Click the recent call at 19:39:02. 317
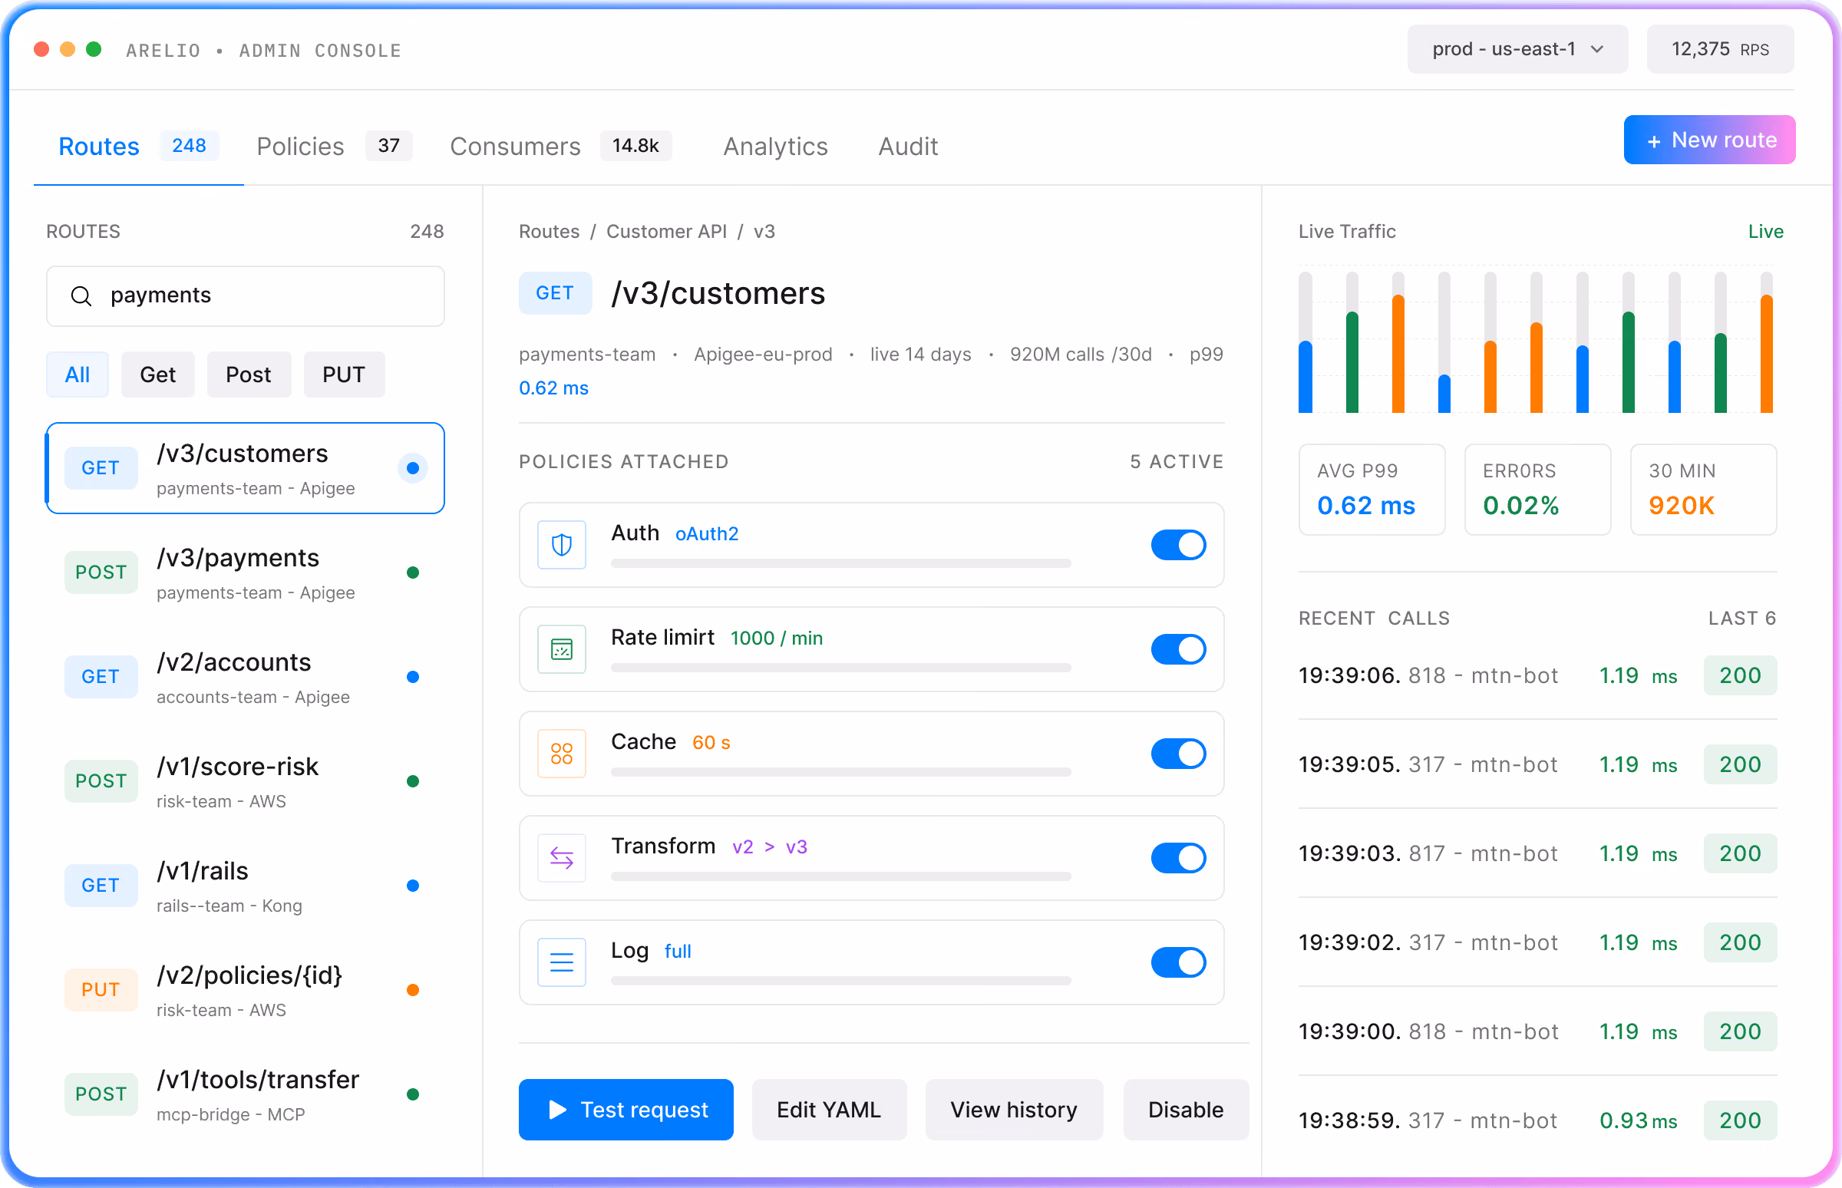 pyautogui.click(x=1537, y=942)
